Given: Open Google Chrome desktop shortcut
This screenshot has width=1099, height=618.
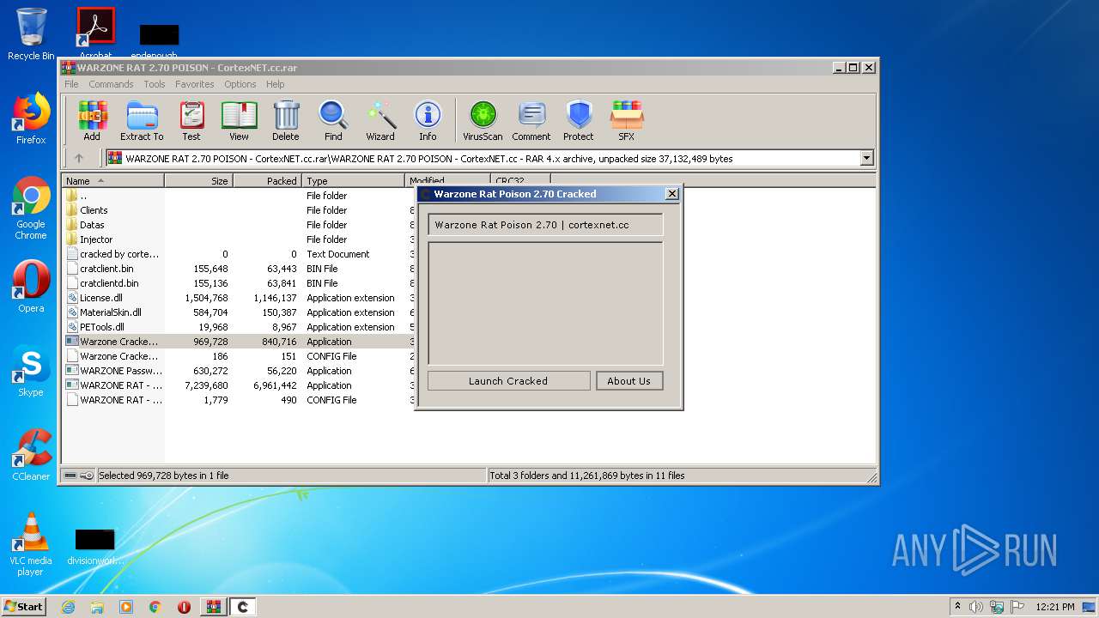Looking at the screenshot, I should pyautogui.click(x=31, y=209).
